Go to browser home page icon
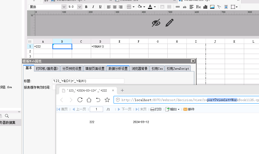259x154 pixels. (89, 100)
